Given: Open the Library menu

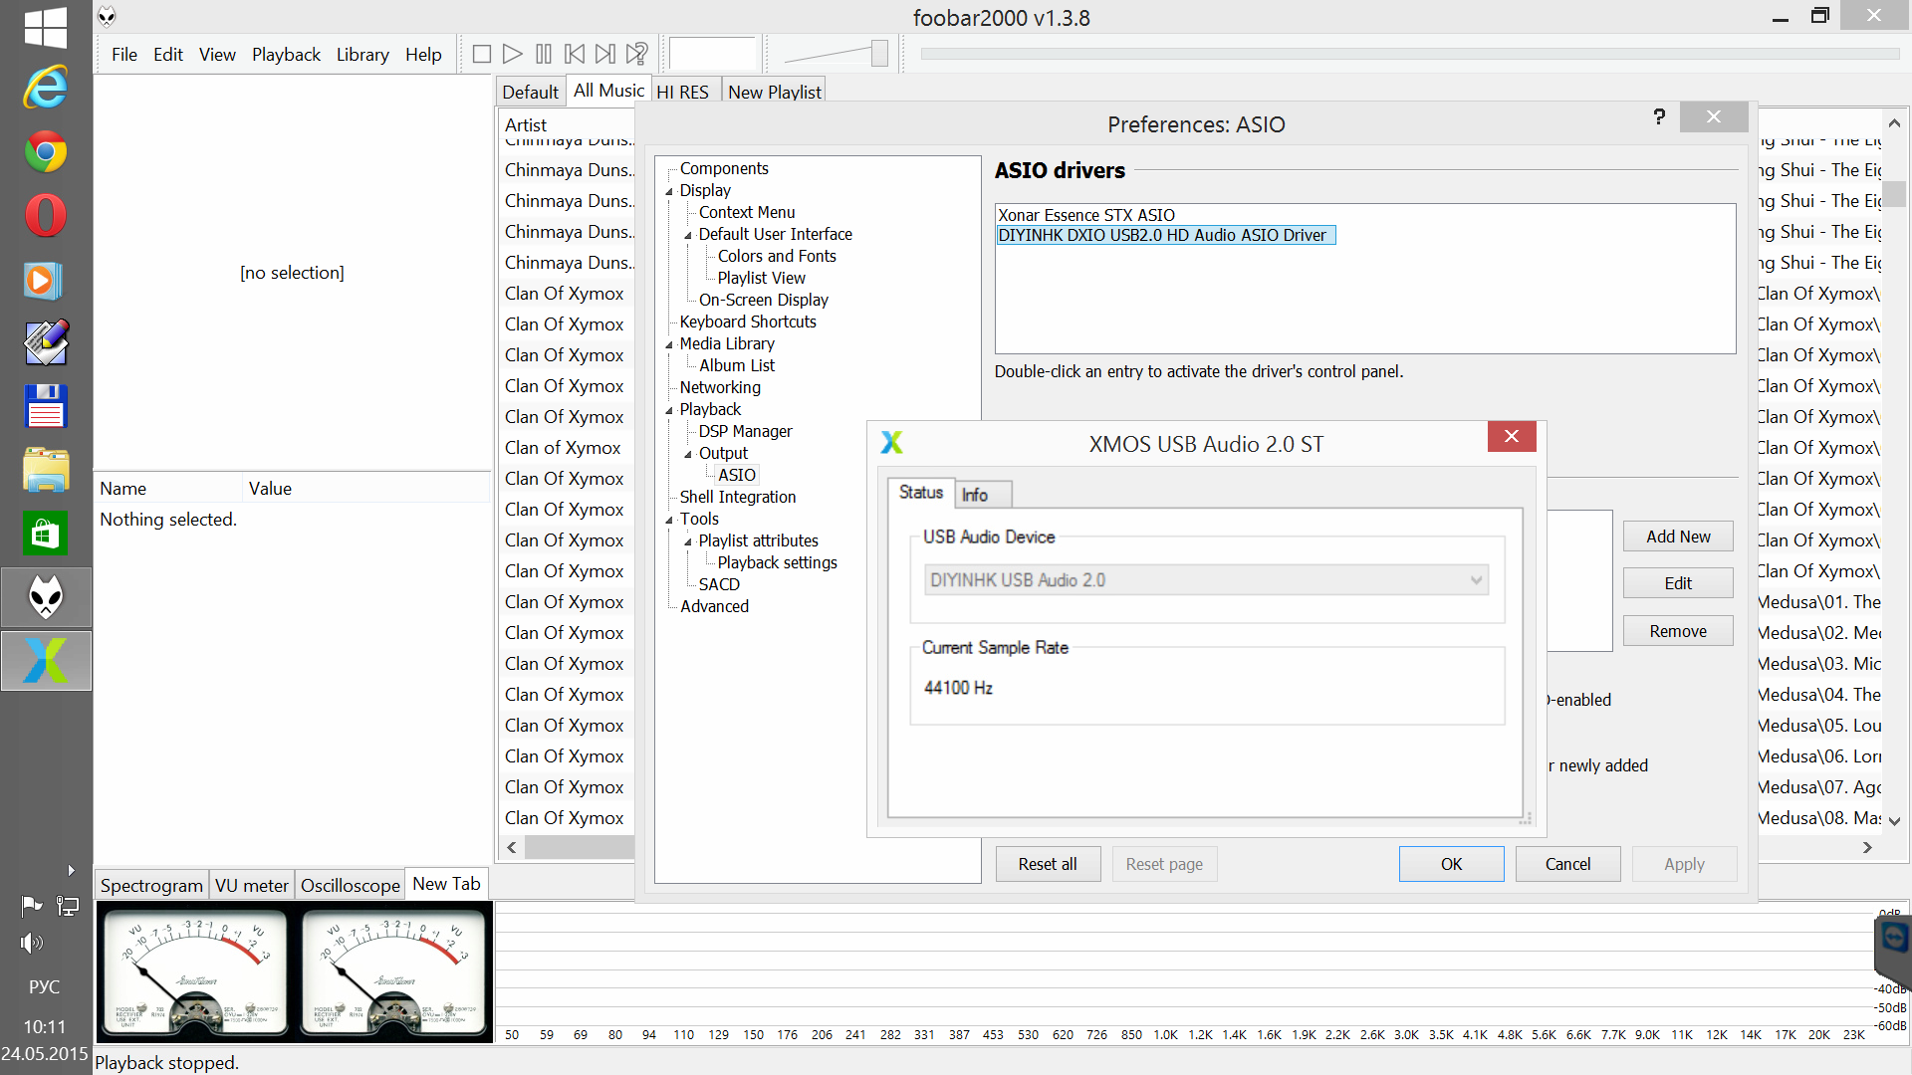Looking at the screenshot, I should click(x=362, y=54).
